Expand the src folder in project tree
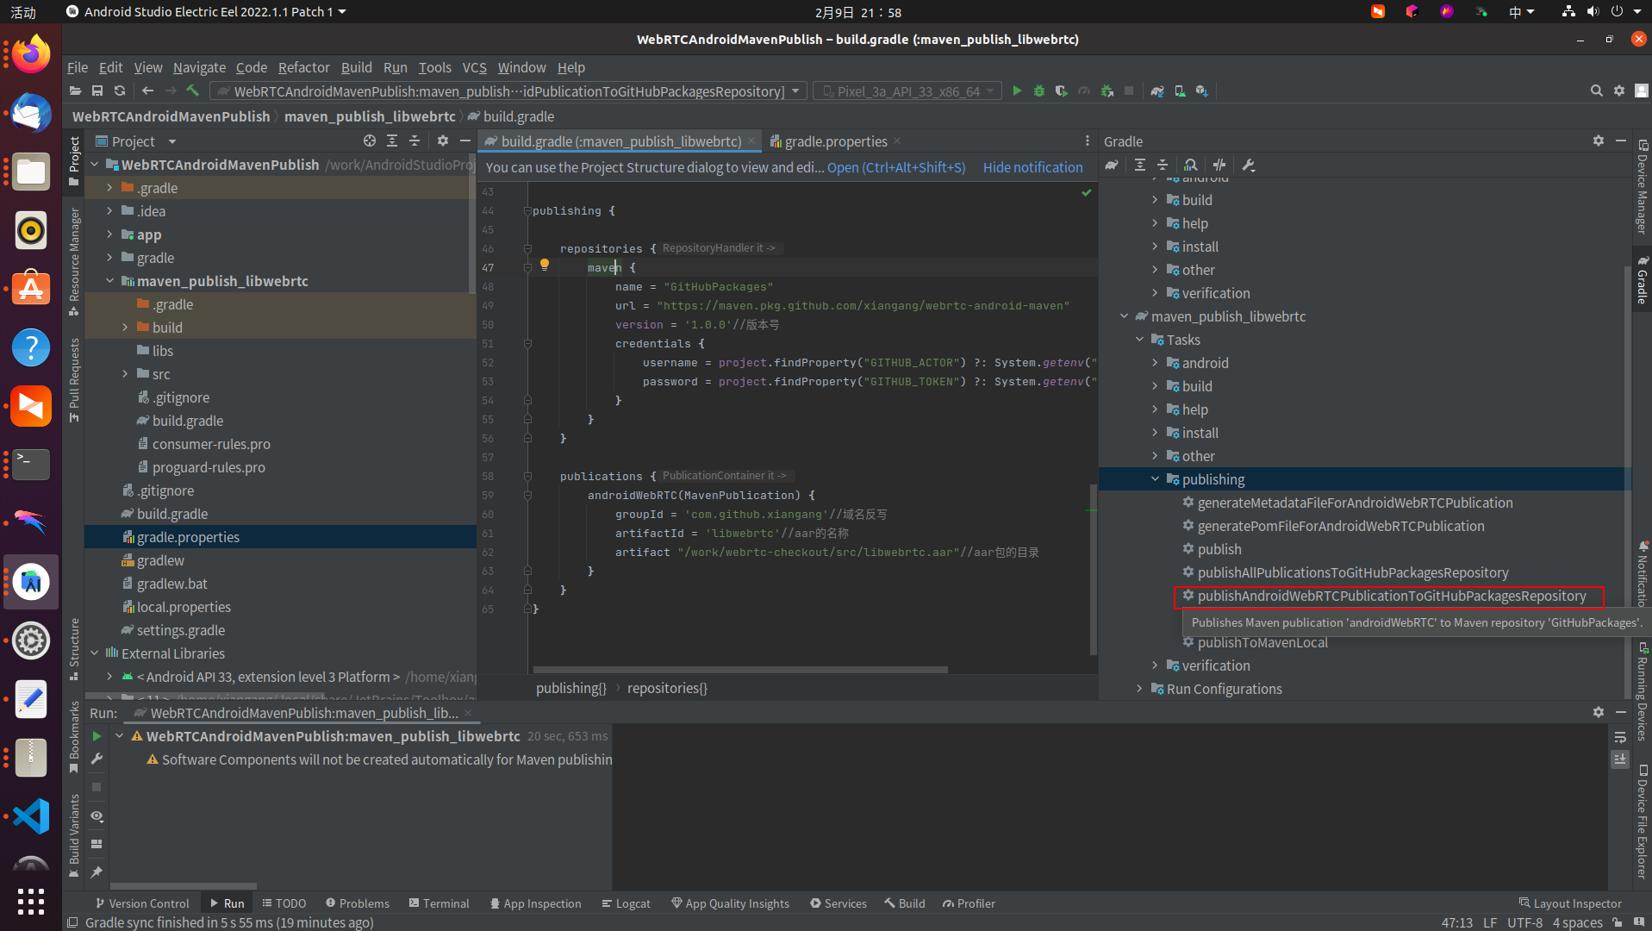The width and height of the screenshot is (1652, 931). [125, 374]
